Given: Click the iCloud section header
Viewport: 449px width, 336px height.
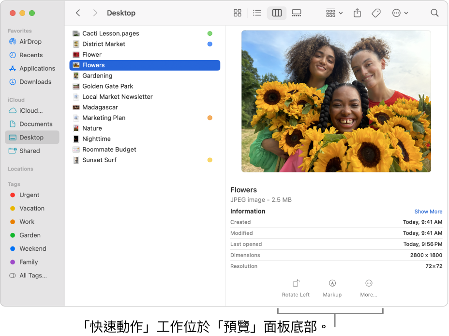Looking at the screenshot, I should coord(16,100).
